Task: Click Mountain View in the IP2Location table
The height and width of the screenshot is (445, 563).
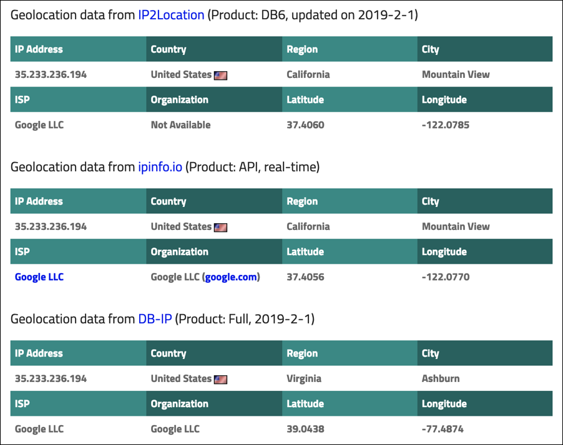Action: point(456,75)
